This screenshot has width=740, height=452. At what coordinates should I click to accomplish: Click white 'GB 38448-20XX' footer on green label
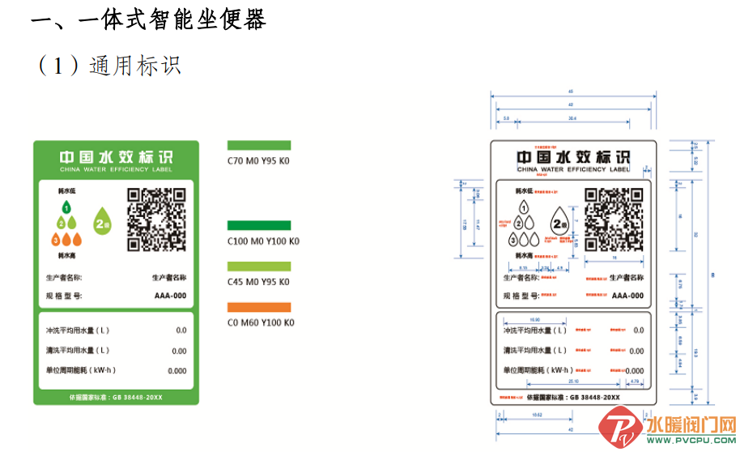click(x=138, y=398)
